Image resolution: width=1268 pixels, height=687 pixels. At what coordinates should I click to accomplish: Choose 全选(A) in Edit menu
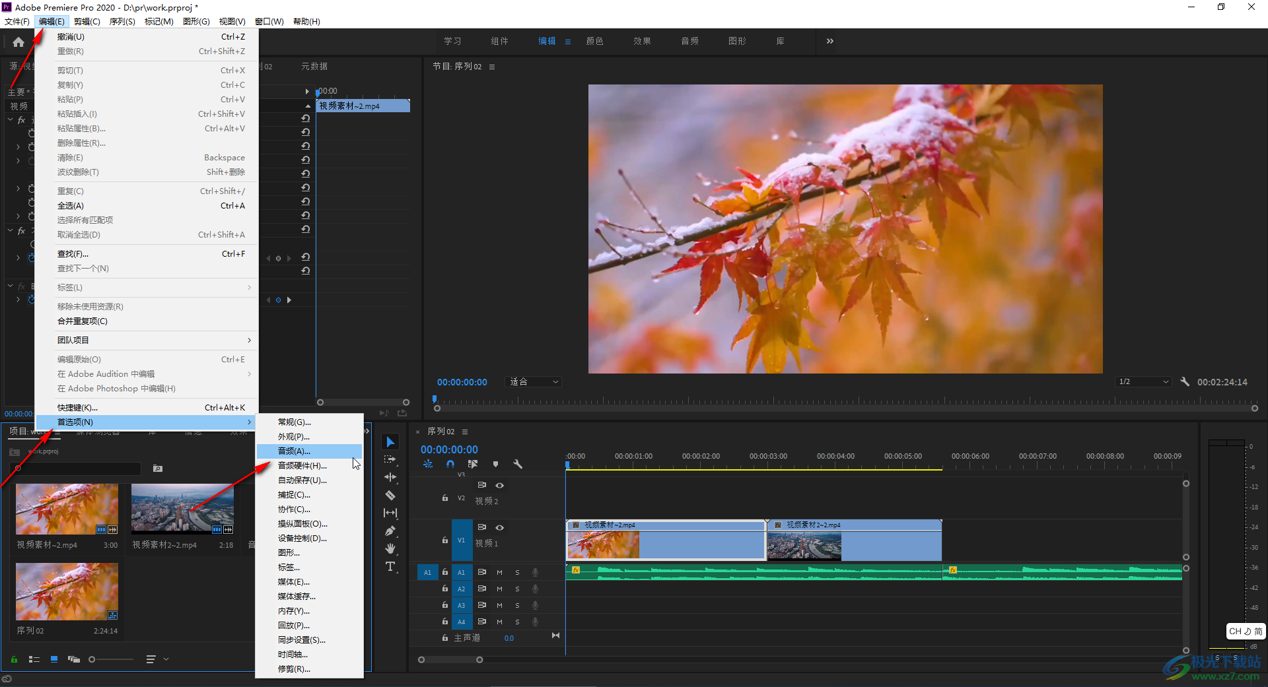147,206
